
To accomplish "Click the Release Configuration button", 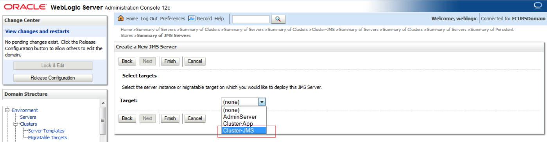I will 53,78.
